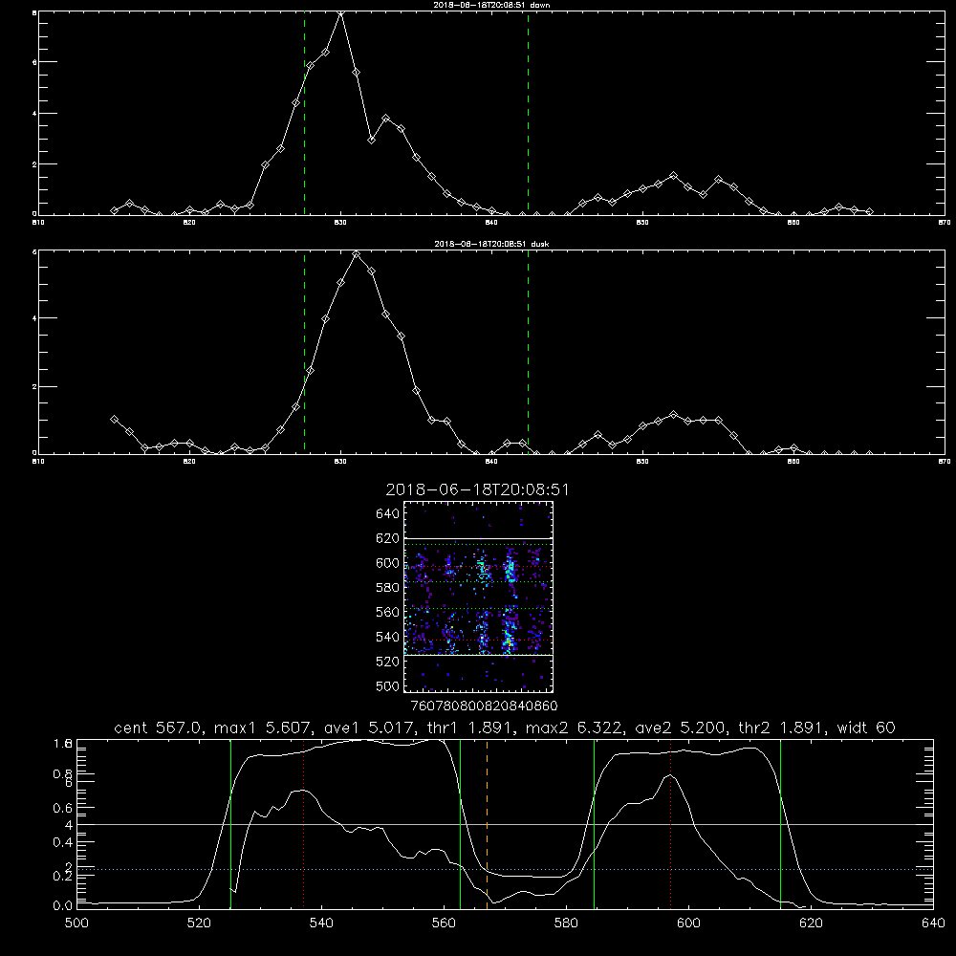Click the '830' tick label under dawn plot

pyautogui.click(x=341, y=223)
